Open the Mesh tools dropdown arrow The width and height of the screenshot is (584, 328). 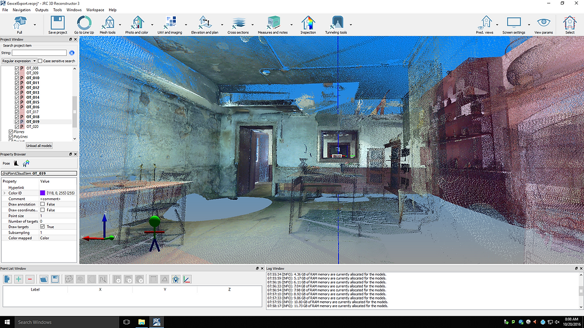point(120,25)
